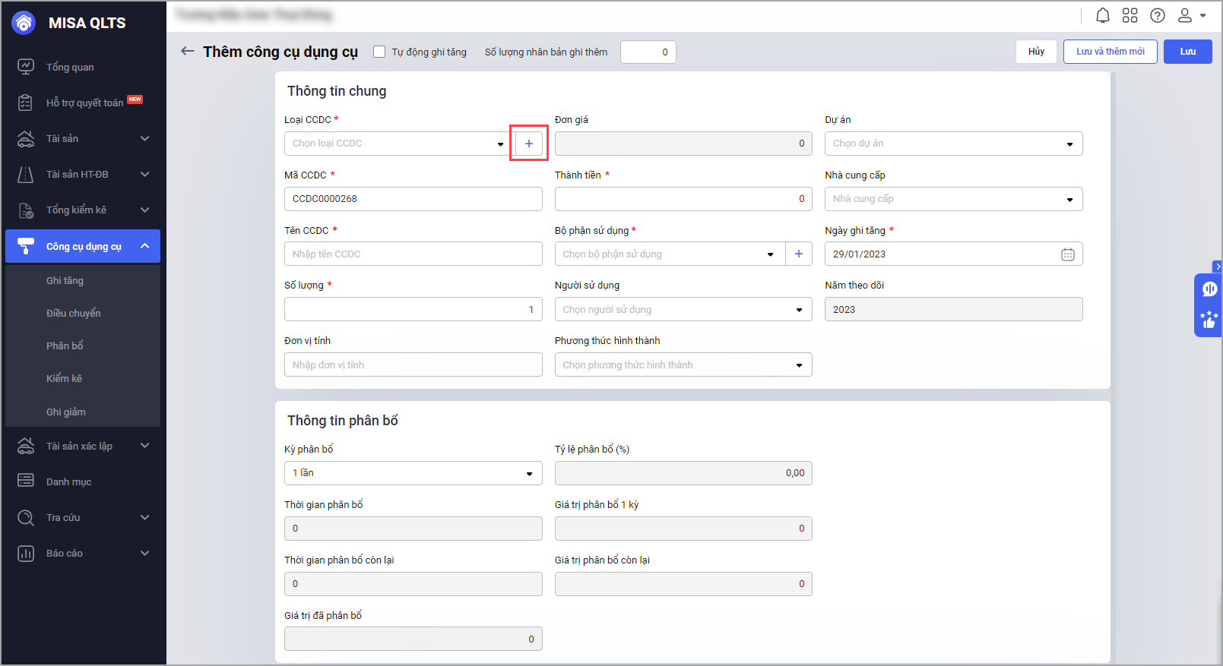1223x666 pixels.
Task: Click the Tên CCDC input field
Action: click(413, 254)
